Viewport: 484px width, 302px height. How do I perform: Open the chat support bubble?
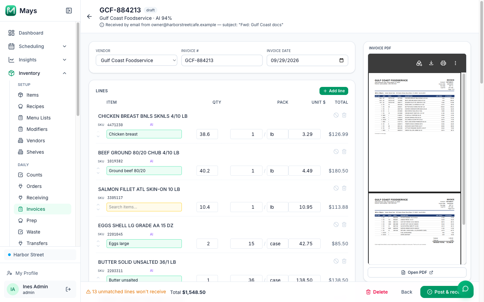coord(466,289)
